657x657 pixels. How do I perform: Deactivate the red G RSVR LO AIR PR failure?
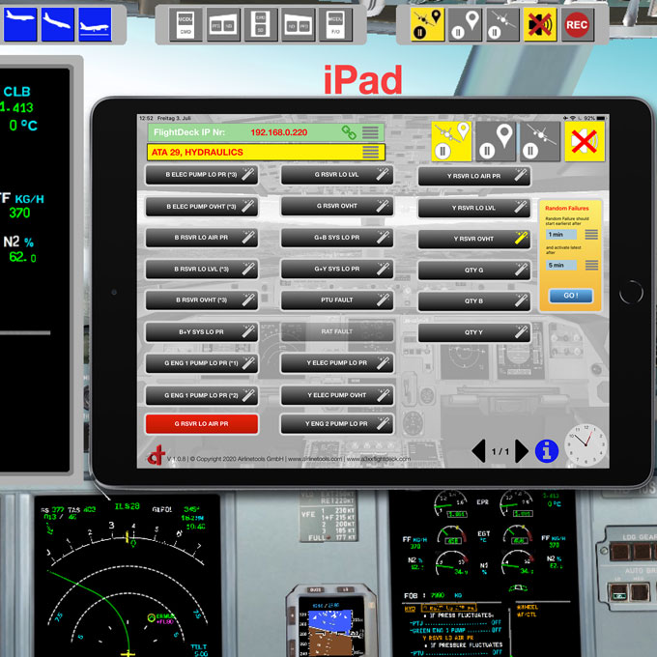click(202, 423)
